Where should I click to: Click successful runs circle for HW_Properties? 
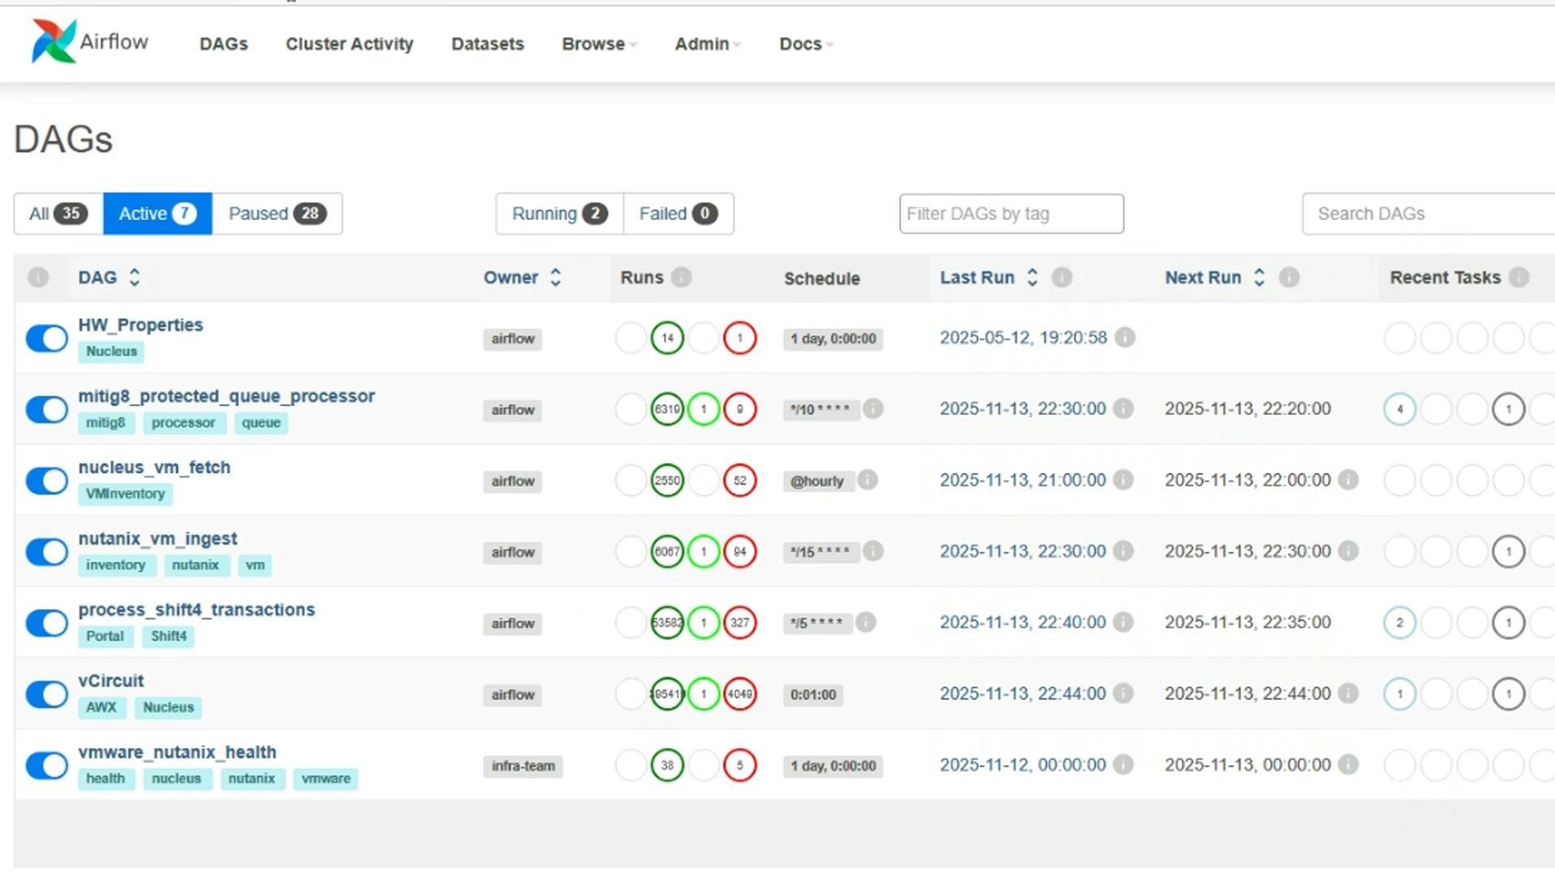pos(667,338)
